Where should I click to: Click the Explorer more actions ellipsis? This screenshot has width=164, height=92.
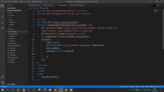click(x=25, y=5)
